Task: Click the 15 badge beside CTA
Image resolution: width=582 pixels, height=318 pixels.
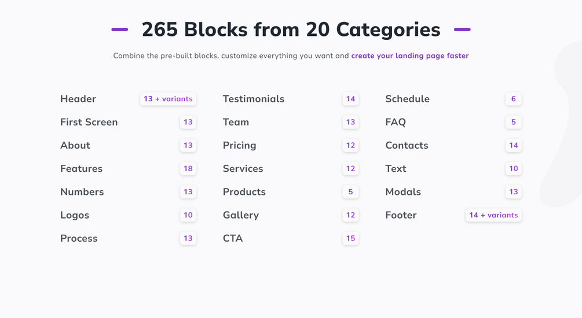Action: coord(350,238)
